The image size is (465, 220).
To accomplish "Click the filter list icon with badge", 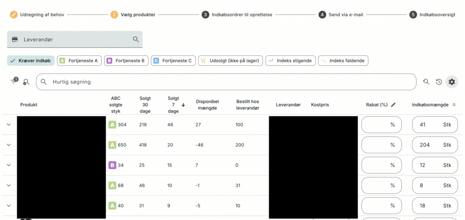I will 14,81.
